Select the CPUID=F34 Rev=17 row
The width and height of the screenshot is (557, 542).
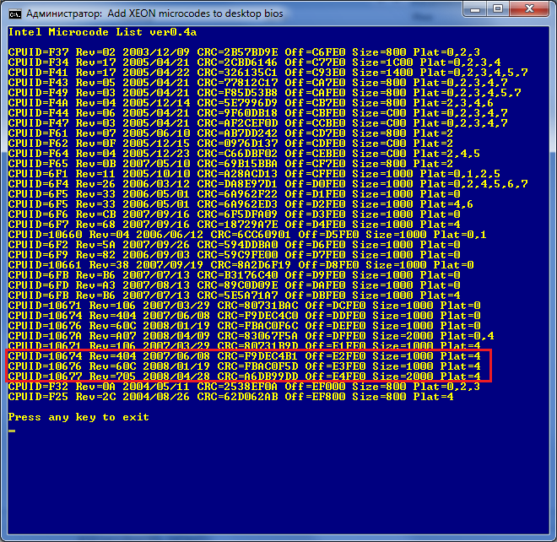254,62
